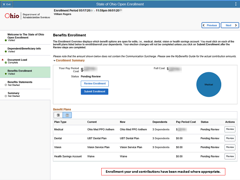Click 3 Dependents in Medical row
This screenshot has height=180, width=240.
tap(161, 129)
